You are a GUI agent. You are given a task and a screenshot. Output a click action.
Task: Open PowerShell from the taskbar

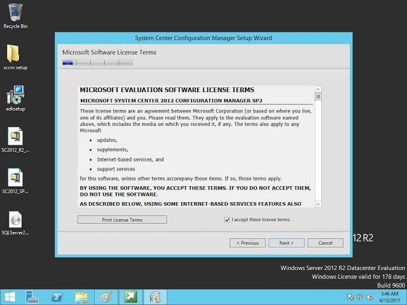click(x=57, y=297)
